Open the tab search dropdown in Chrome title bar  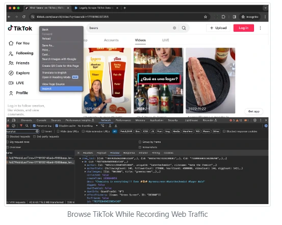pyautogui.click(x=265, y=8)
